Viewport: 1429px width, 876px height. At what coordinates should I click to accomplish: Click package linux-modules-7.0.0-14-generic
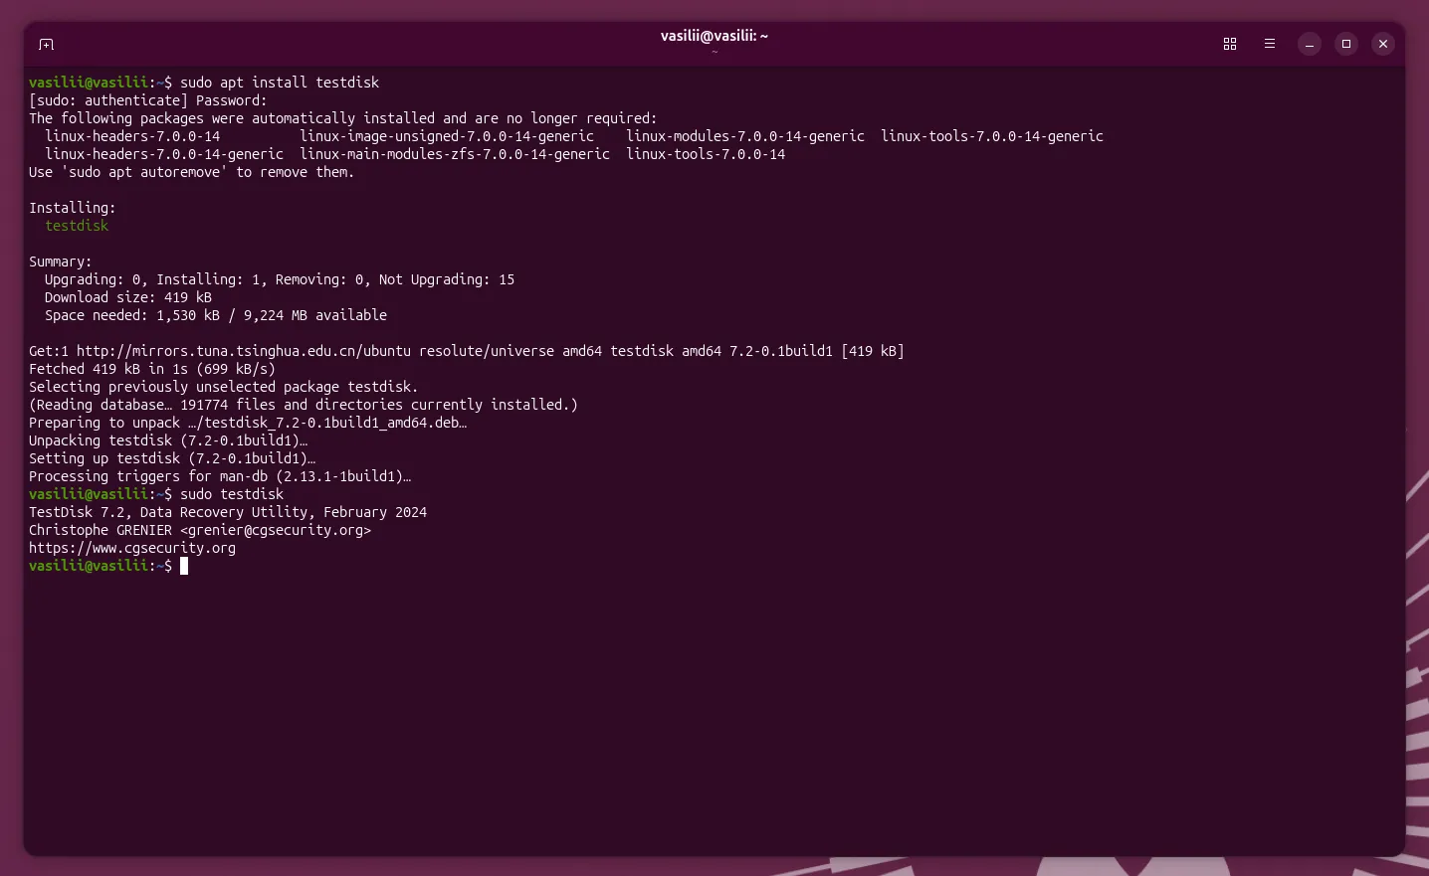click(x=745, y=136)
